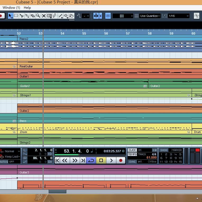Open the Help menu
This screenshot has width=202, height=202.
coord(27,8)
